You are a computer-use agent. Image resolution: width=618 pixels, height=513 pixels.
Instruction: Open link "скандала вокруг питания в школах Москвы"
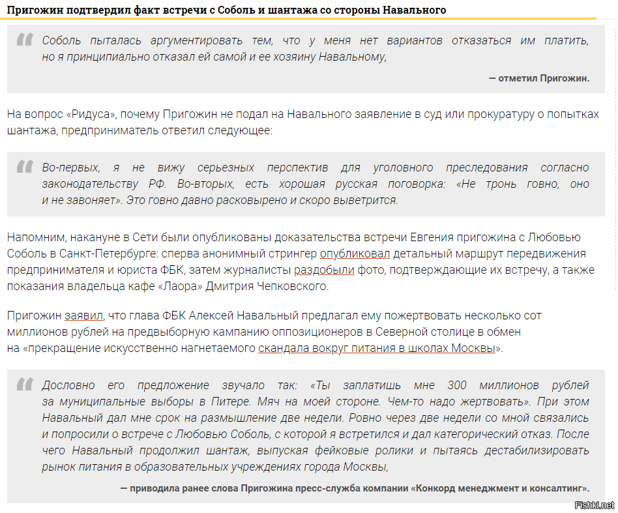pyautogui.click(x=377, y=348)
